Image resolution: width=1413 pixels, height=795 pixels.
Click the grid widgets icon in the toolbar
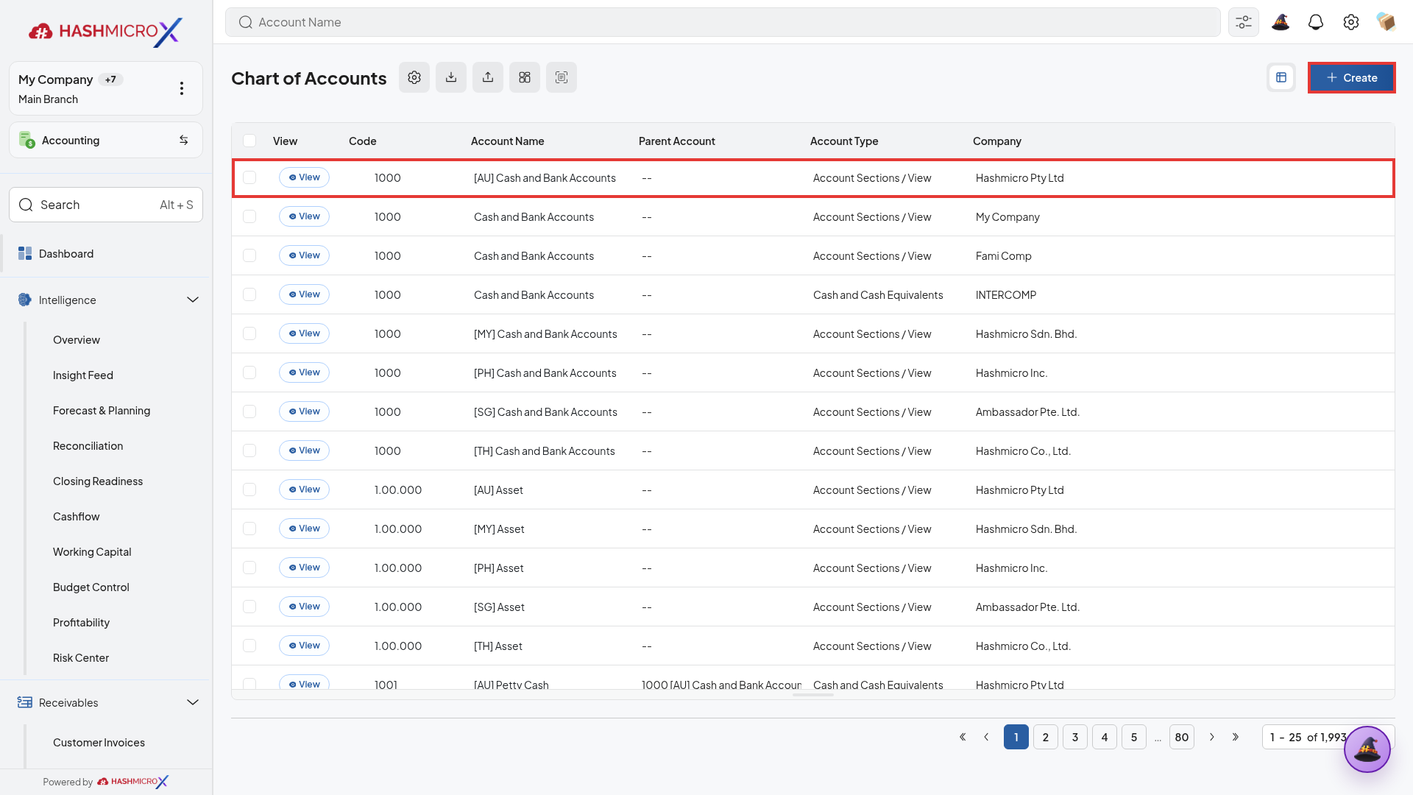525,77
